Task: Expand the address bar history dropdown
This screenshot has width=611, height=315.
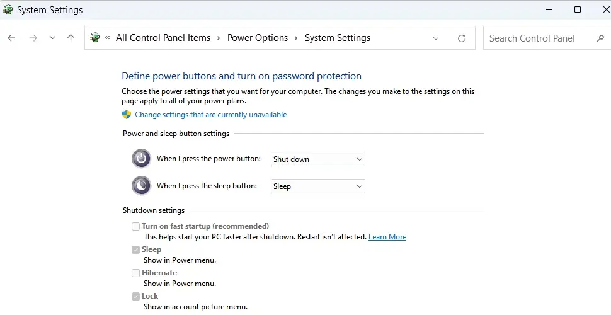Action: [436, 38]
